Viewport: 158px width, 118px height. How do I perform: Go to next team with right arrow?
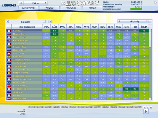click(44, 22)
